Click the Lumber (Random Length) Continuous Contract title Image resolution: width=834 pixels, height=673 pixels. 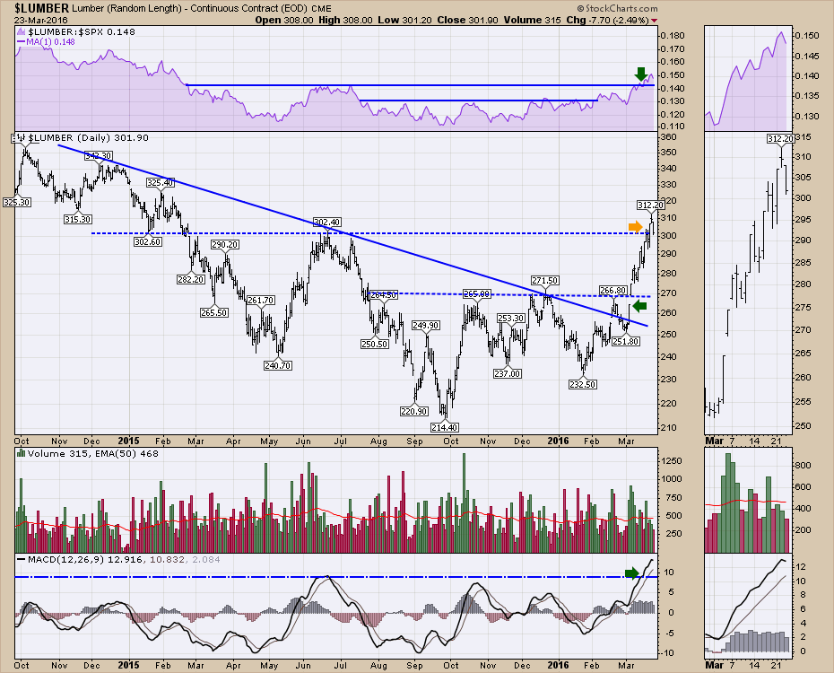pos(190,8)
